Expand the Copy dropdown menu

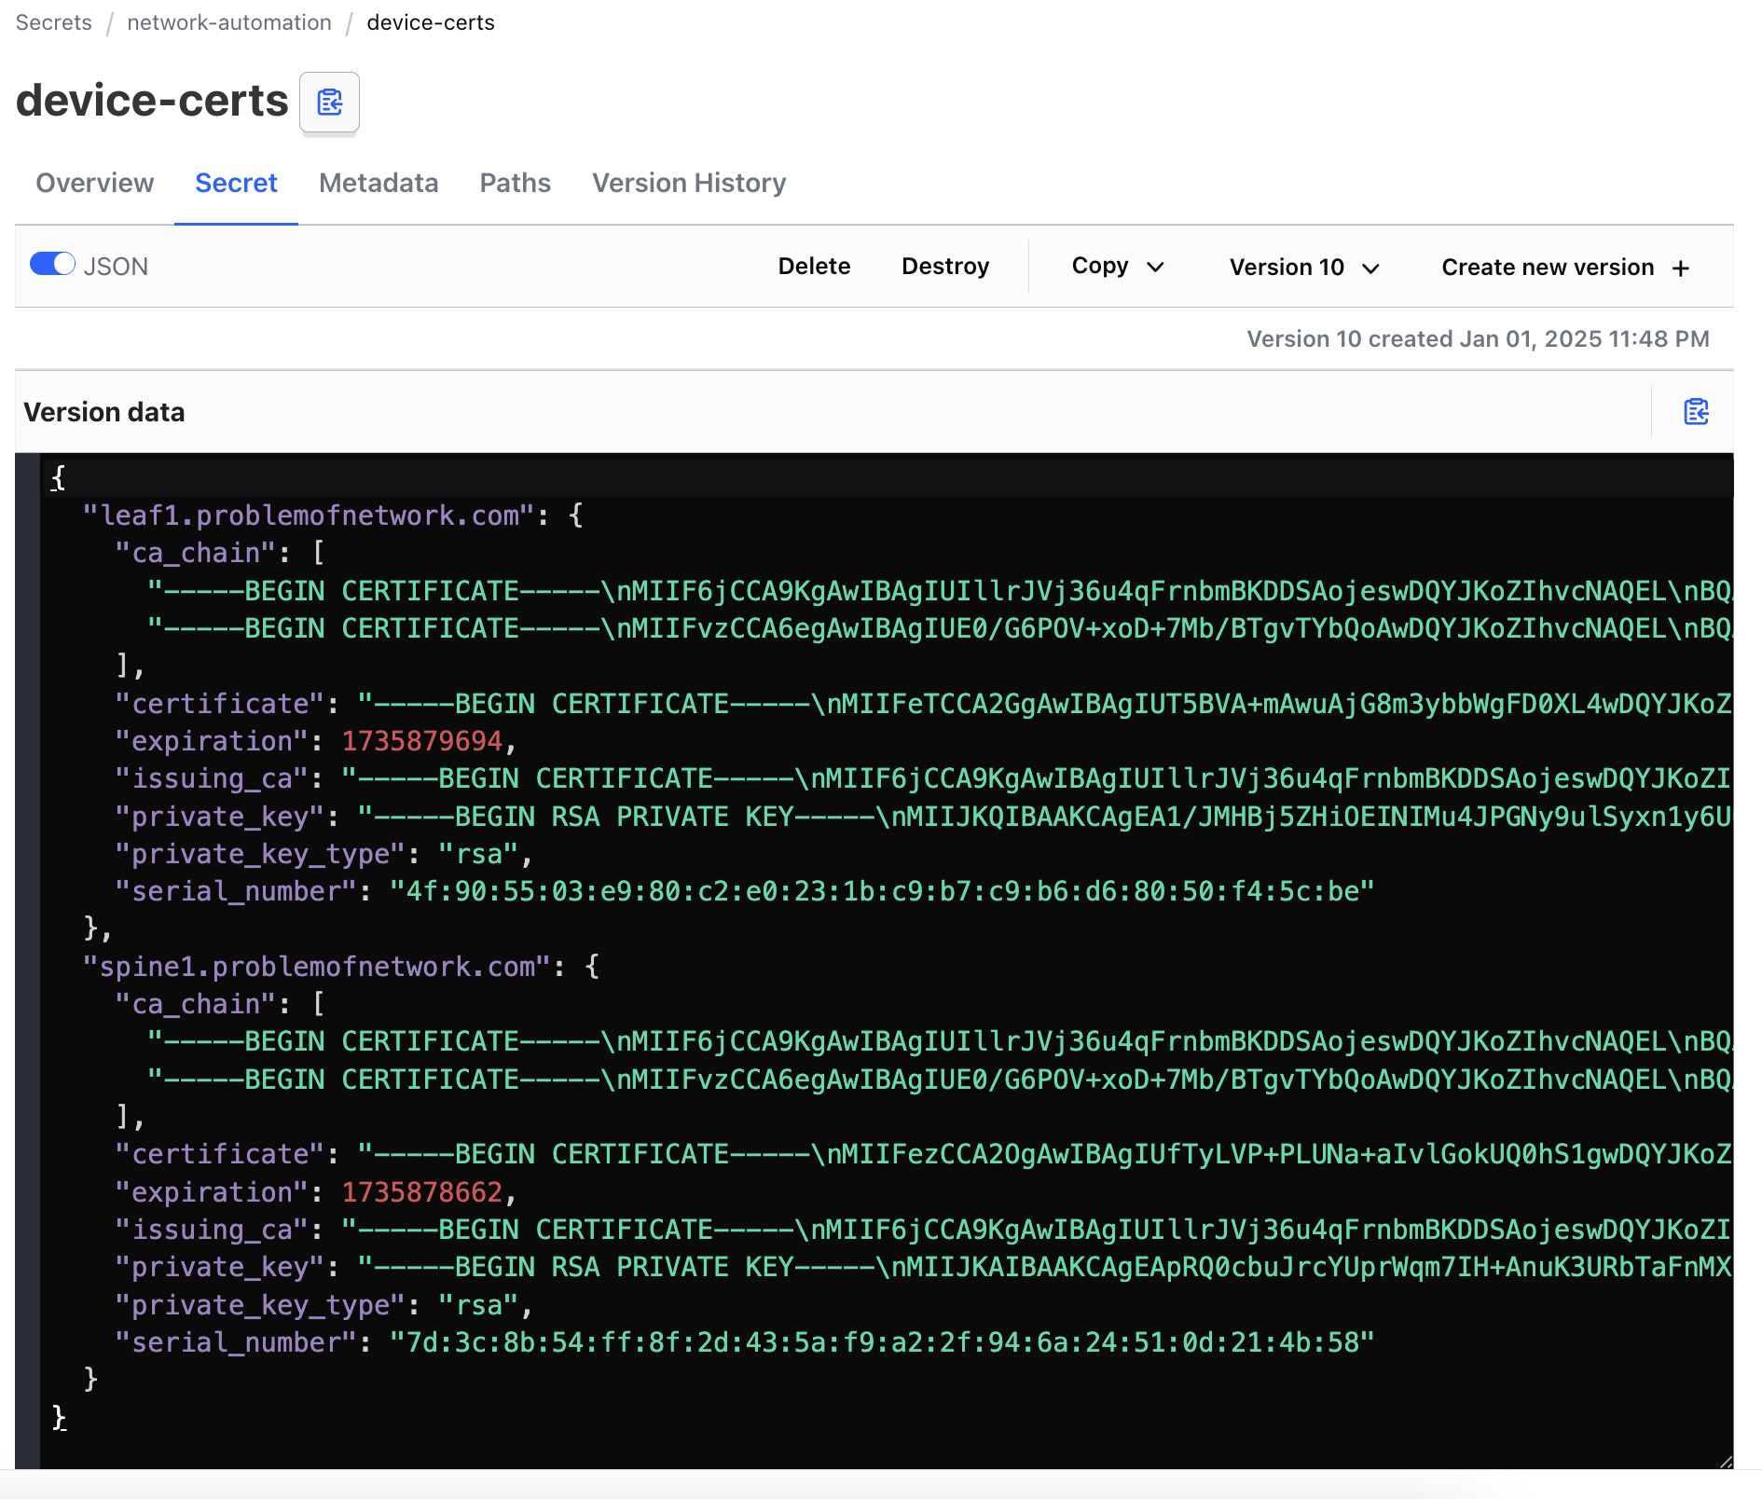coord(1117,267)
